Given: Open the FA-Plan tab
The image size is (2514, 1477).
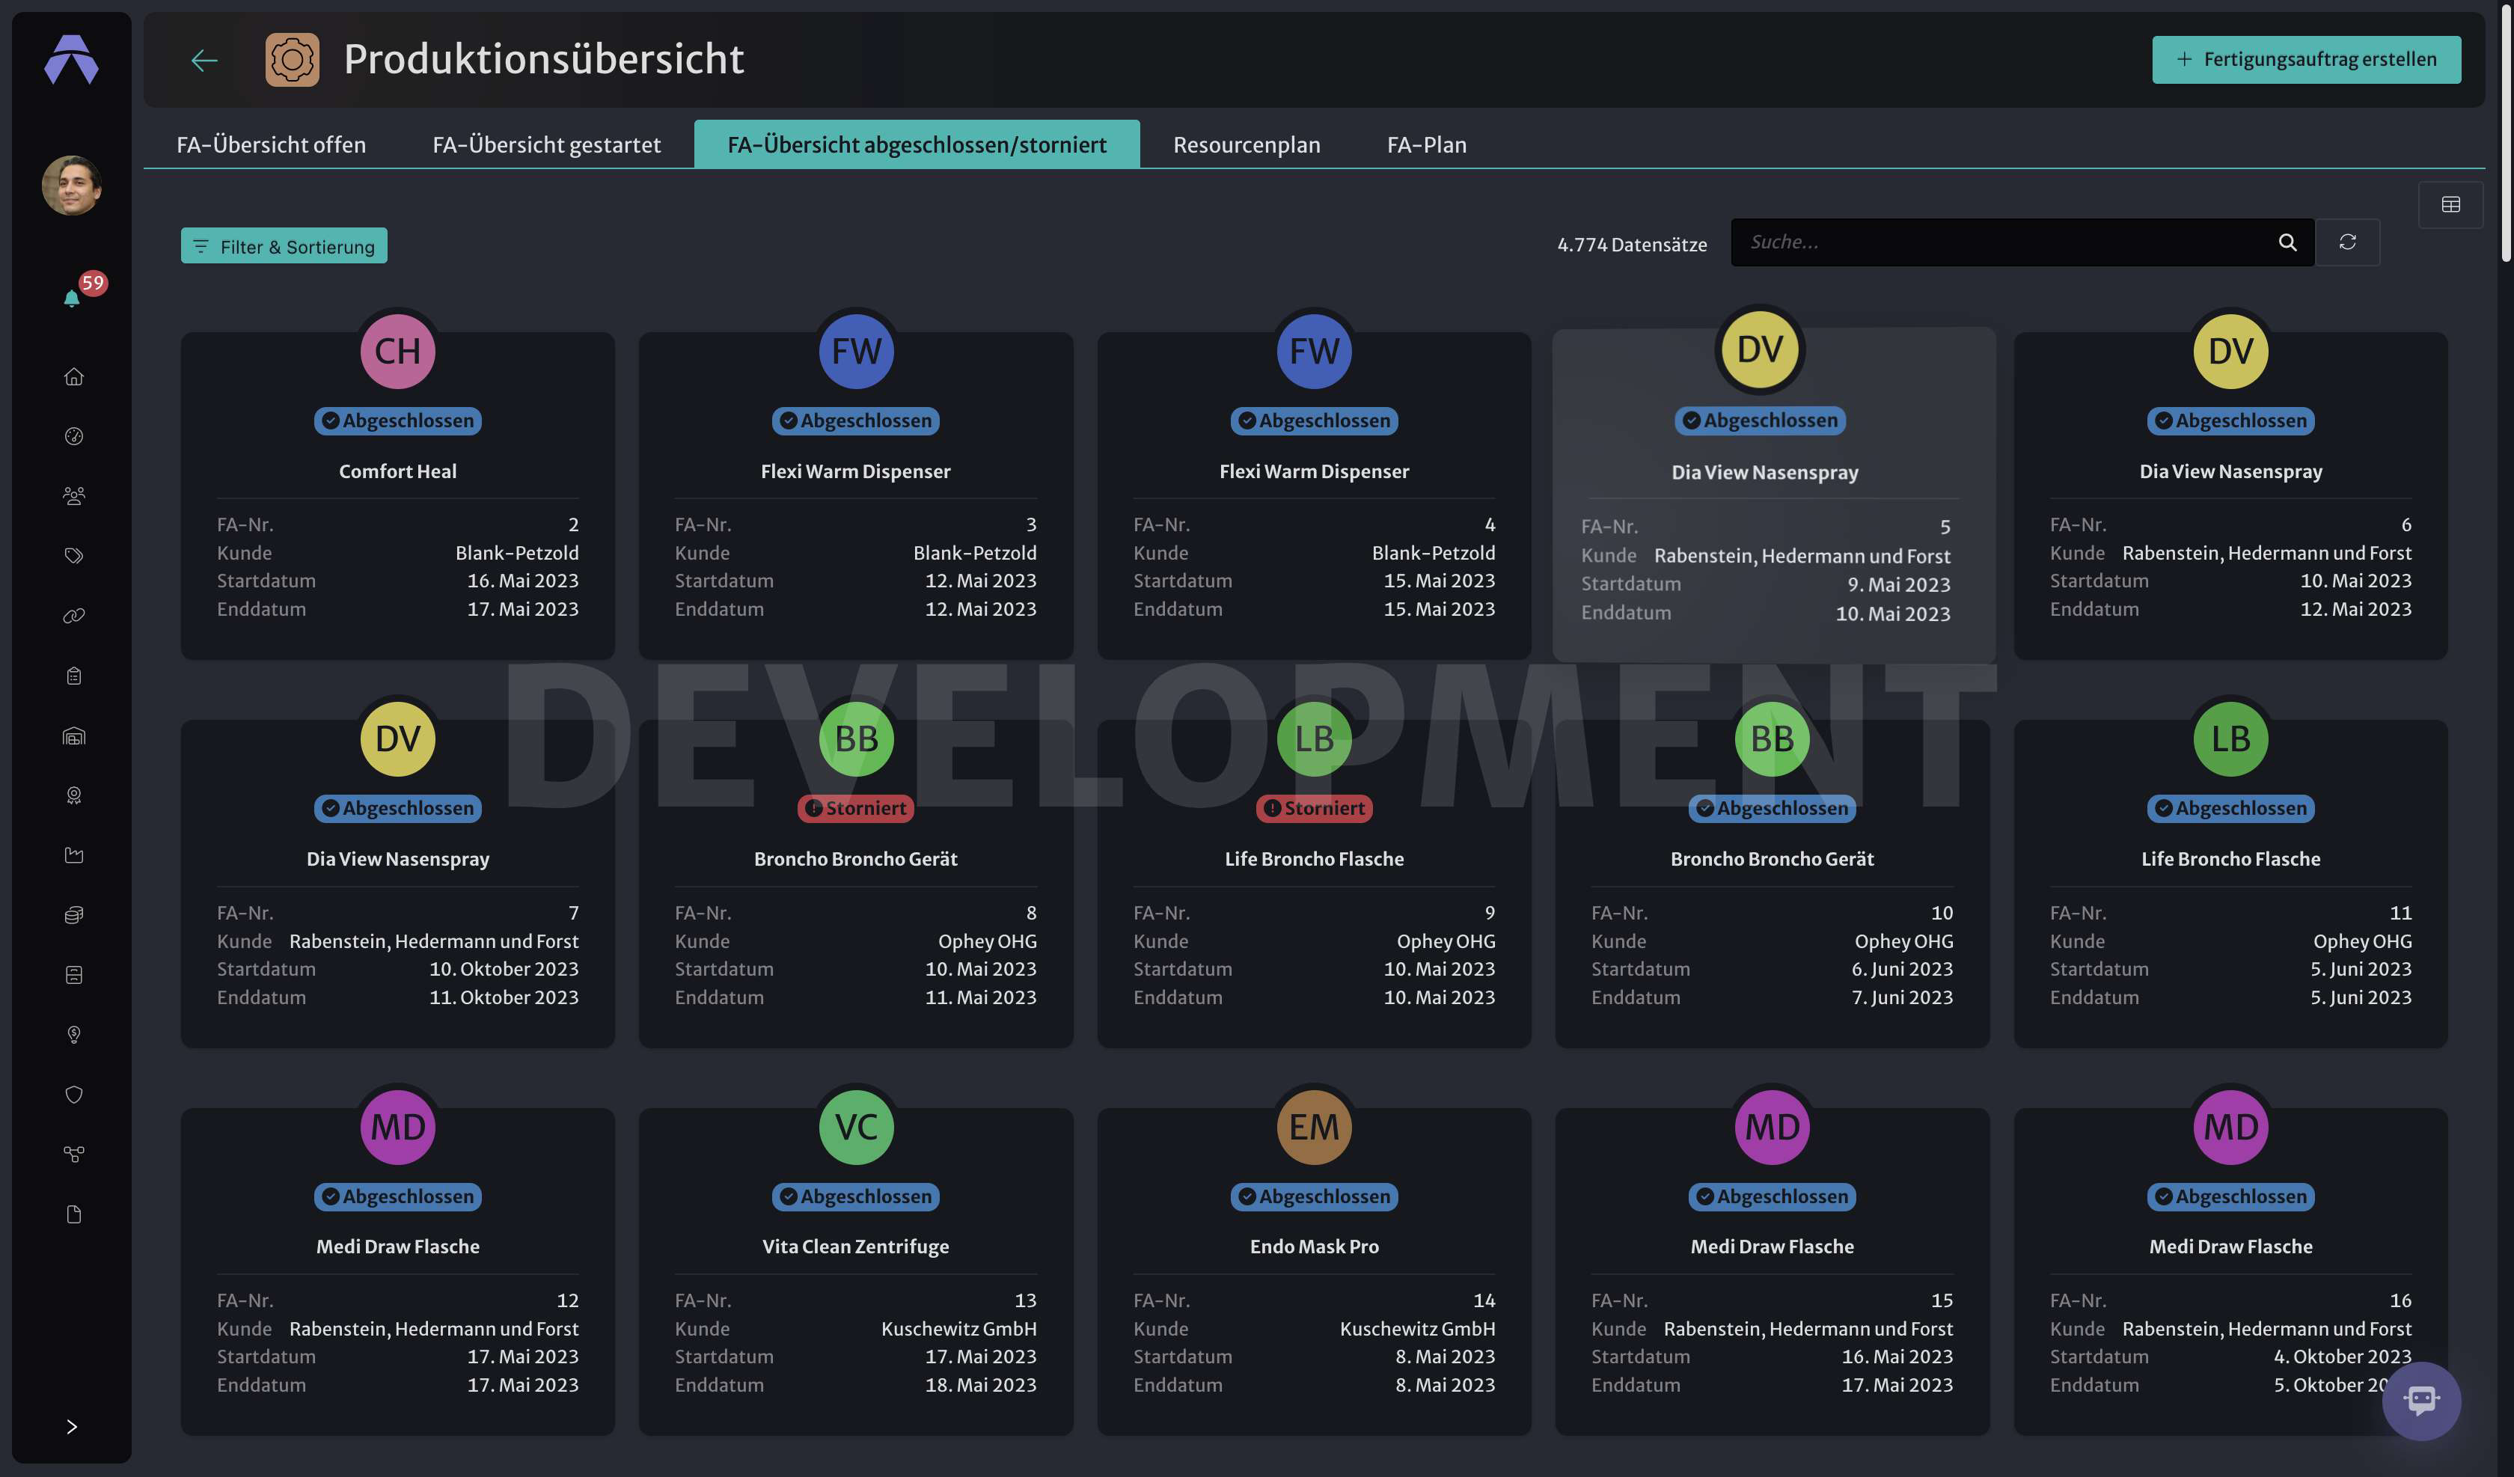Looking at the screenshot, I should [x=1427, y=144].
